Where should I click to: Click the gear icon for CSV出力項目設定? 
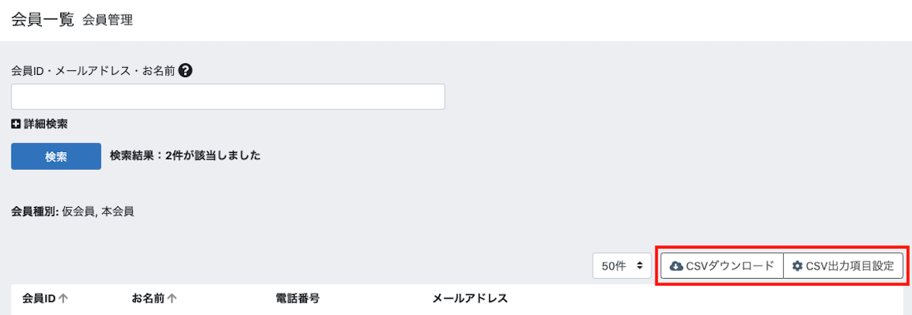point(798,266)
